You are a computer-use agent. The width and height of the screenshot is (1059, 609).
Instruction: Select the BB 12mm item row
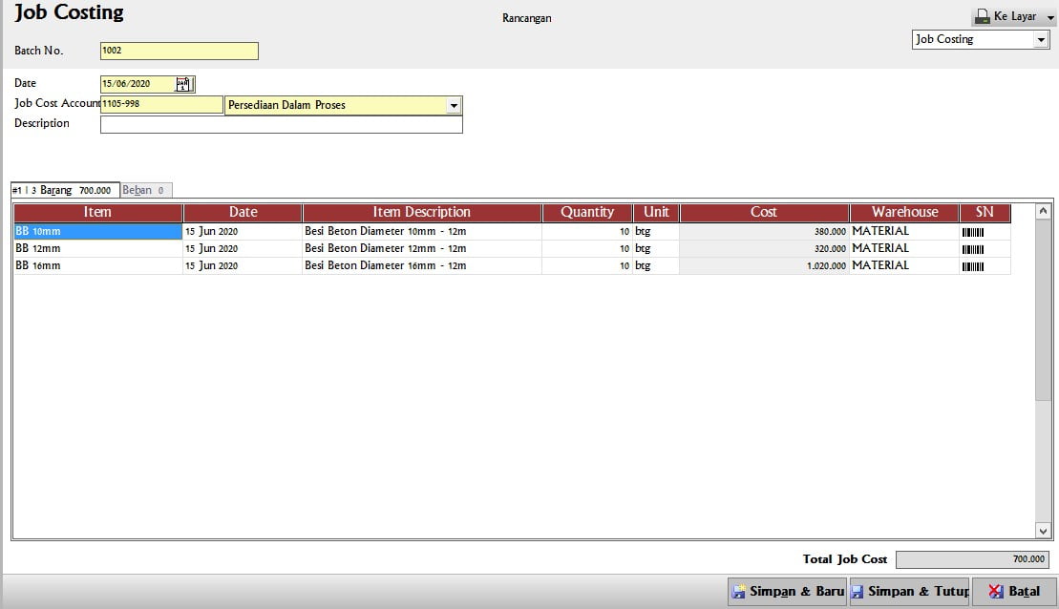pyautogui.click(x=512, y=248)
